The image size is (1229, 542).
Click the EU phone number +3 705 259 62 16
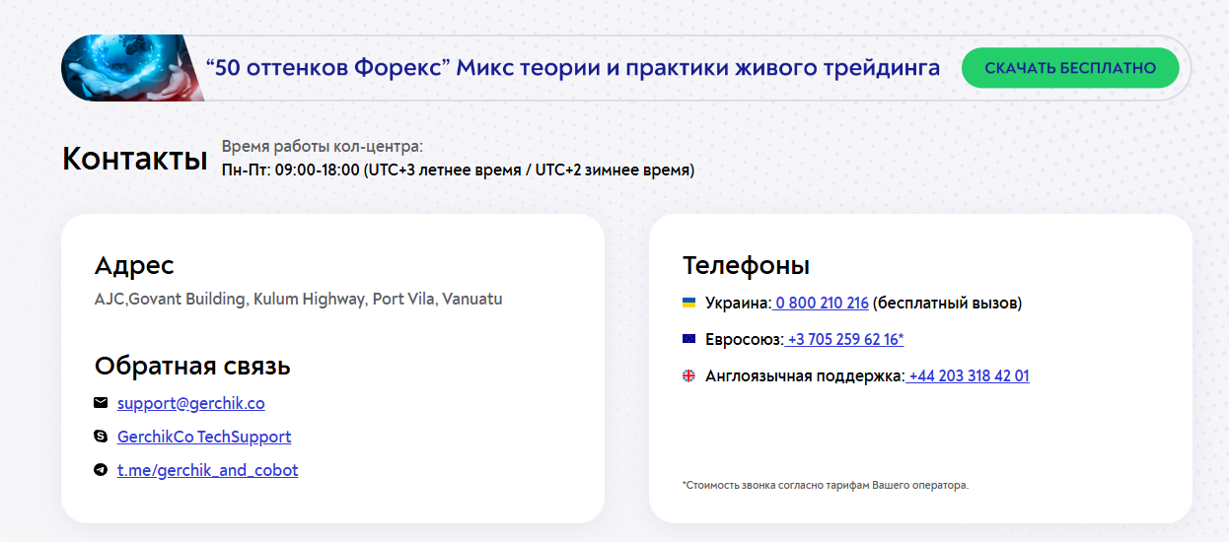coord(845,339)
